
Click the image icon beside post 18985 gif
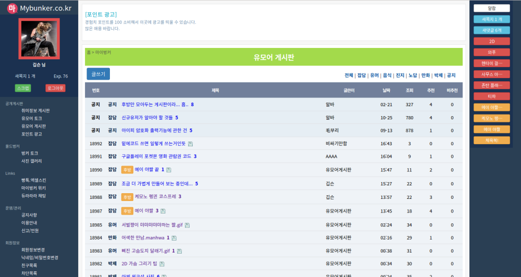pyautogui.click(x=188, y=225)
